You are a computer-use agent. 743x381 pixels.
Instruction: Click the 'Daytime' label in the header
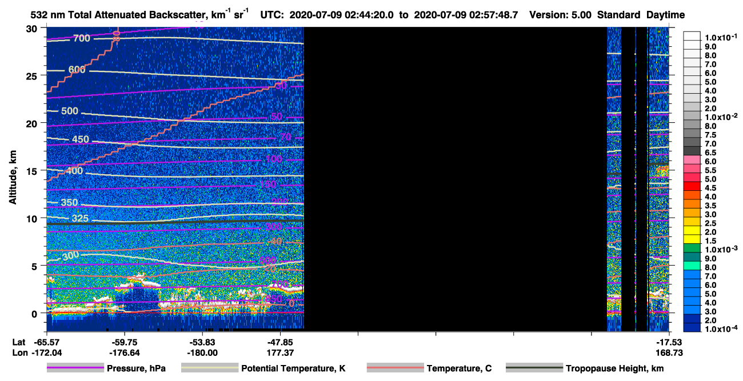pyautogui.click(x=665, y=15)
